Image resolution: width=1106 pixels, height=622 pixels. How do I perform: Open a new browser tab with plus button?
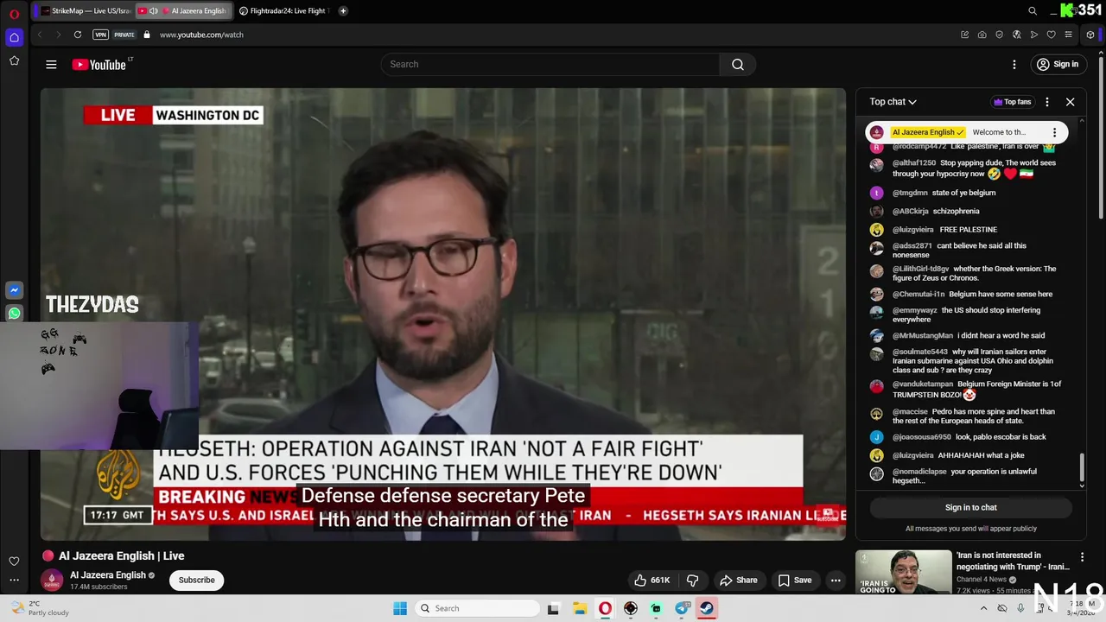click(x=343, y=11)
